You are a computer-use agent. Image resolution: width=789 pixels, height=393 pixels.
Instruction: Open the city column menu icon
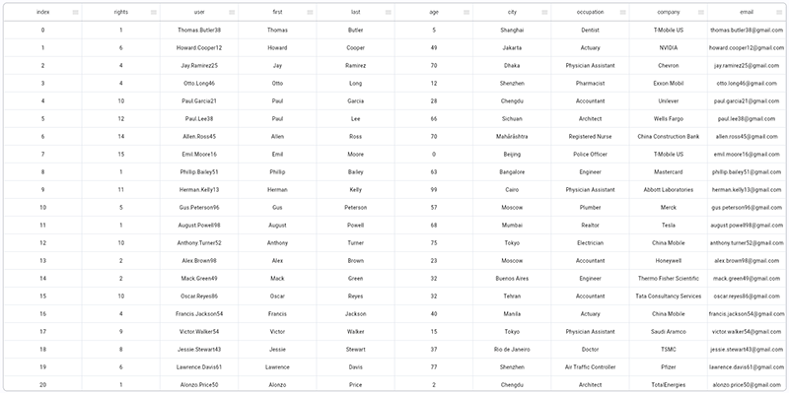point(544,12)
